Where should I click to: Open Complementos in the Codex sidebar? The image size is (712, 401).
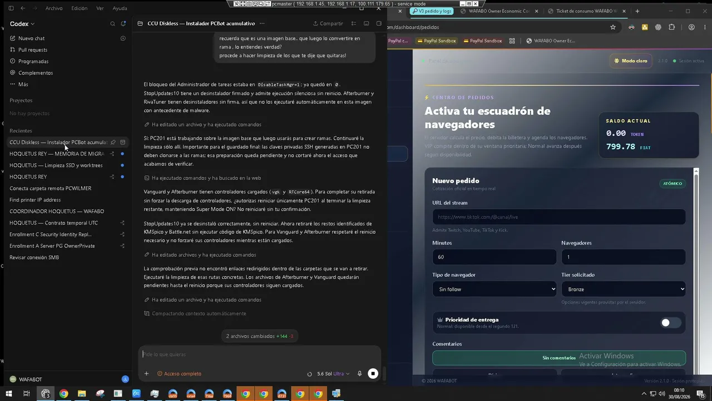pos(36,73)
